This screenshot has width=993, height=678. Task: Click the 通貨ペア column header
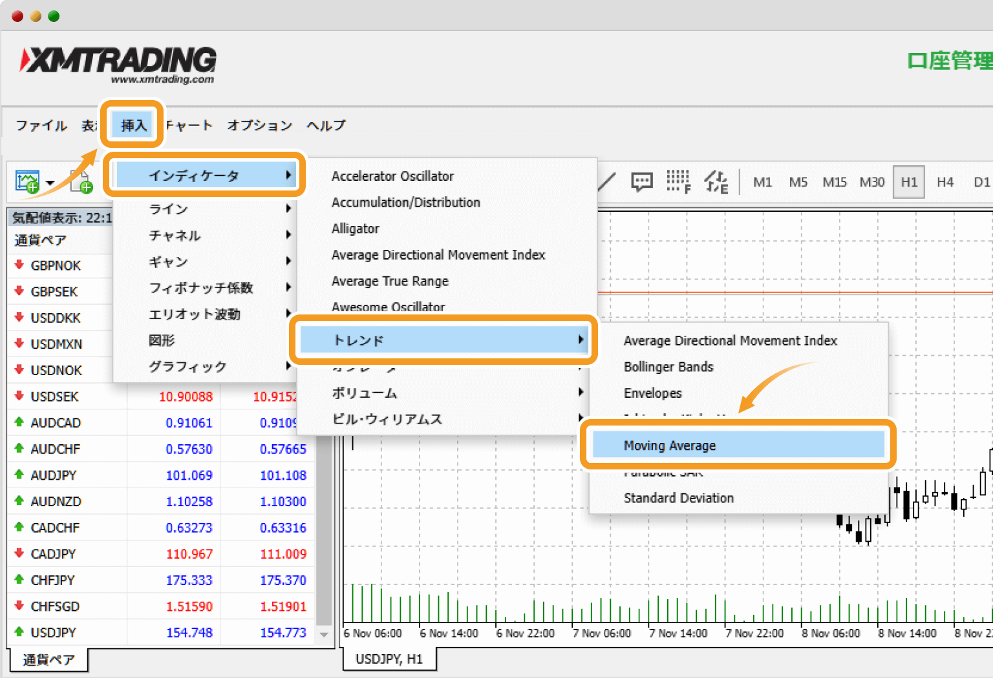[x=41, y=240]
